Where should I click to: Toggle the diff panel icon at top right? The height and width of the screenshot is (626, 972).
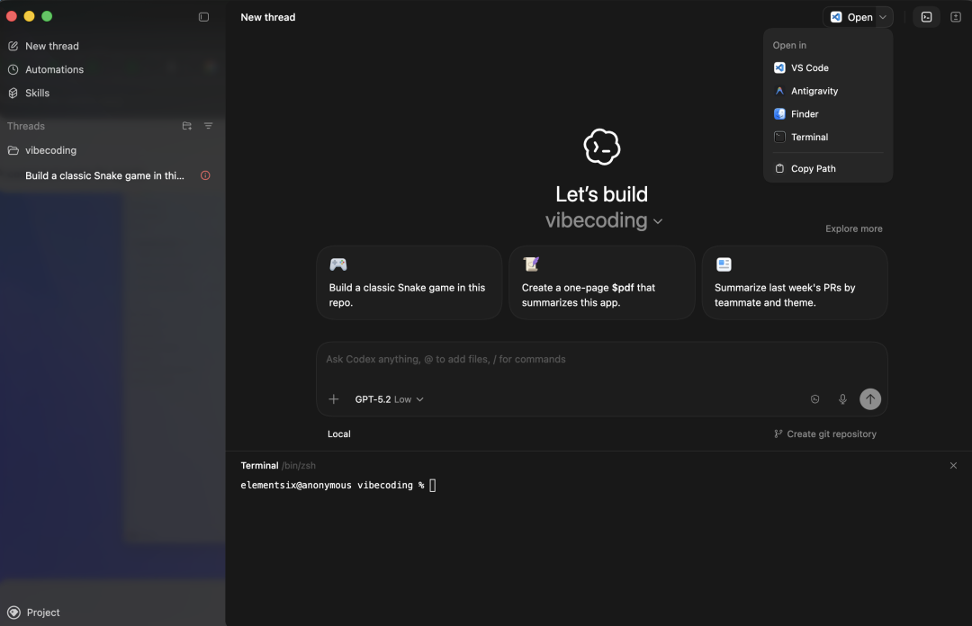[955, 17]
